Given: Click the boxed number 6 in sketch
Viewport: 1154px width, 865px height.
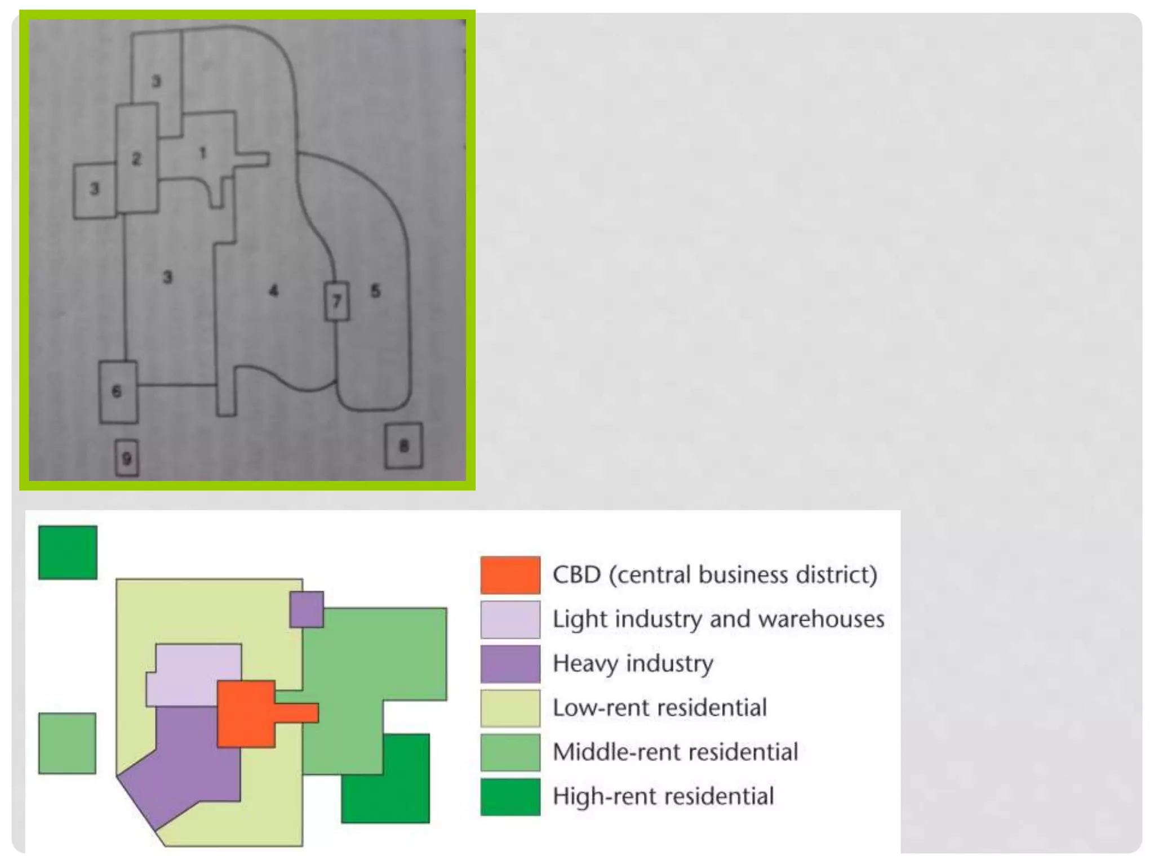Looking at the screenshot, I should 117,391.
